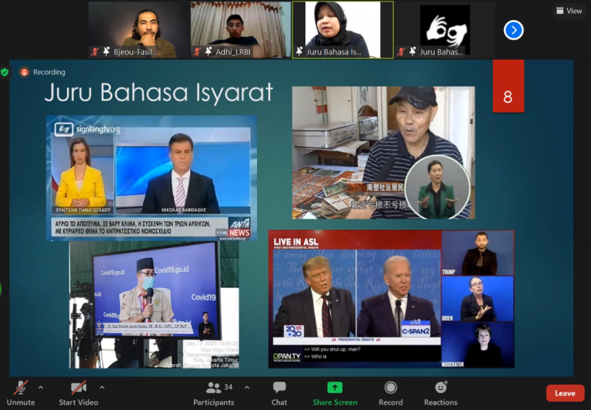Unmute the microphone
Image resolution: width=591 pixels, height=410 pixels.
click(21, 393)
